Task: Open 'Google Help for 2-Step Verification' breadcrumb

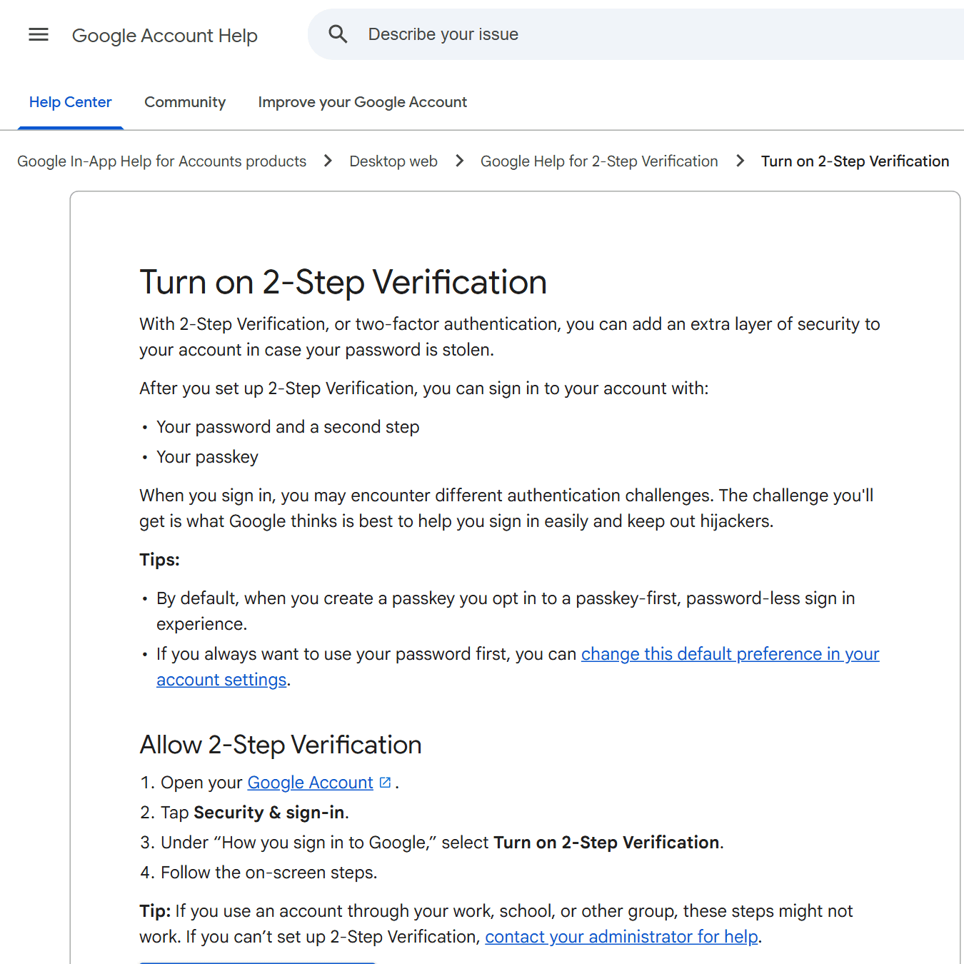Action: point(599,161)
